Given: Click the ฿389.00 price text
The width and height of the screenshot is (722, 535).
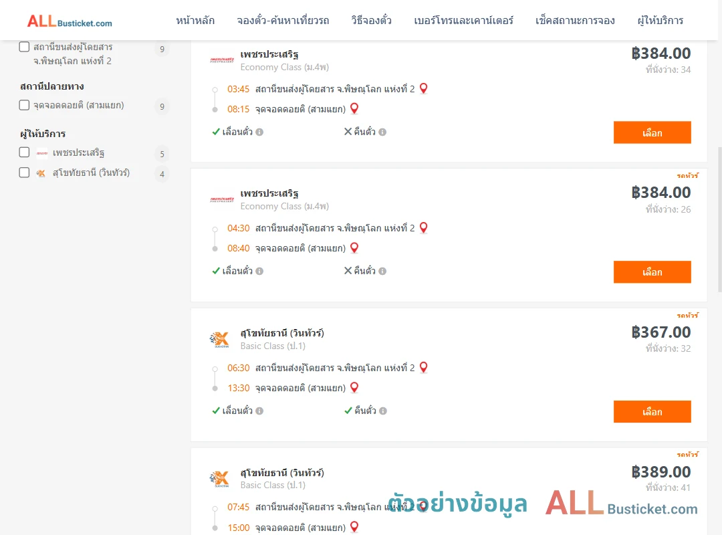Looking at the screenshot, I should coord(661,472).
